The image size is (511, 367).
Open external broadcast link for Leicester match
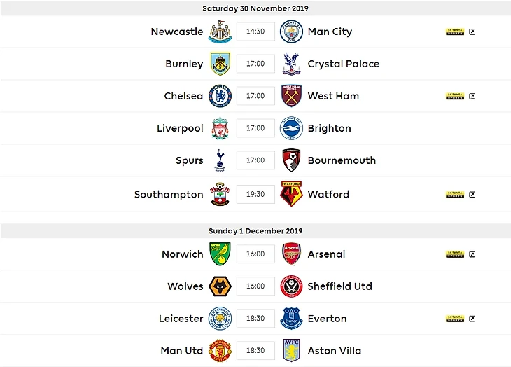[x=472, y=319]
